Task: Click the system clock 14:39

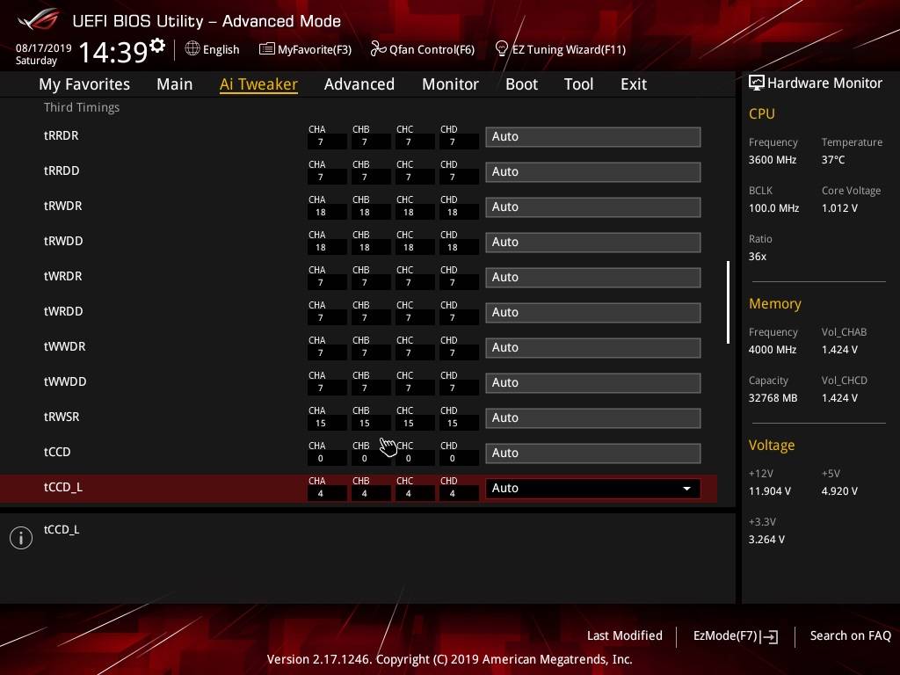Action: [113, 52]
